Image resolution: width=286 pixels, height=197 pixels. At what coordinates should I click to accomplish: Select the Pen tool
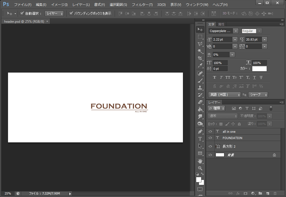(x=200, y=131)
